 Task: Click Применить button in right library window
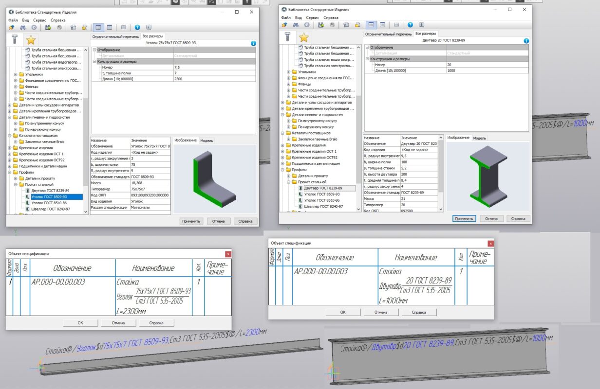coord(464,218)
